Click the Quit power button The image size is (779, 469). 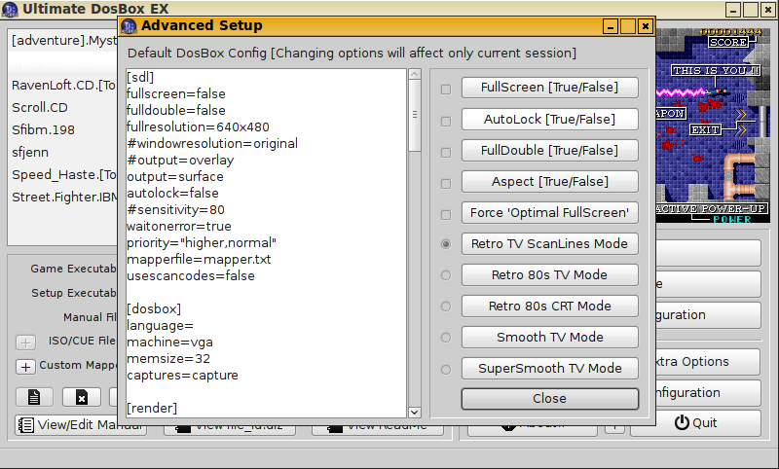pyautogui.click(x=695, y=423)
